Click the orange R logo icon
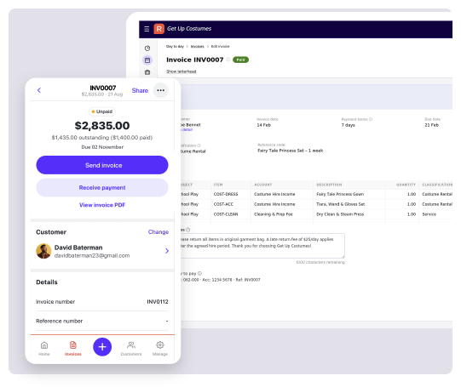461x387 pixels. coord(158,29)
